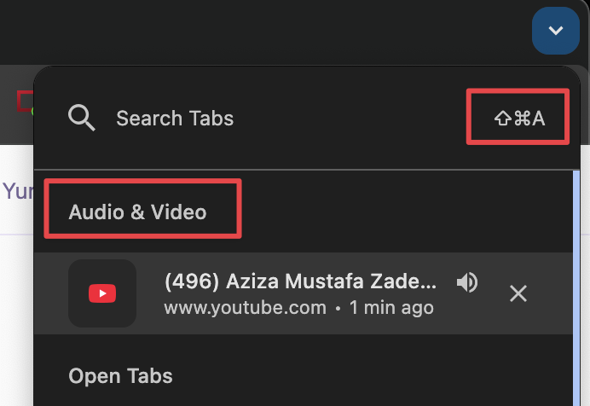Click the 1 min ago timestamp
Image resolution: width=590 pixels, height=406 pixels.
click(x=390, y=307)
